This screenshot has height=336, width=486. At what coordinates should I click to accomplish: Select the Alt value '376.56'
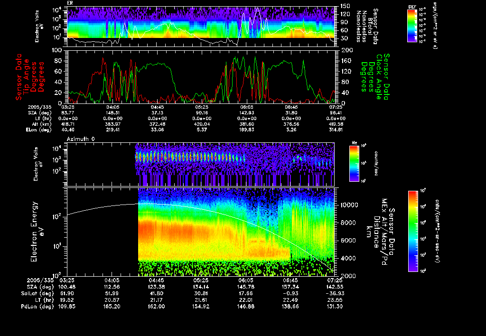pyautogui.click(x=291, y=124)
